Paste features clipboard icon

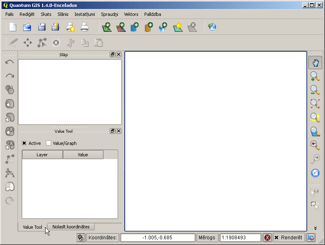click(98, 42)
